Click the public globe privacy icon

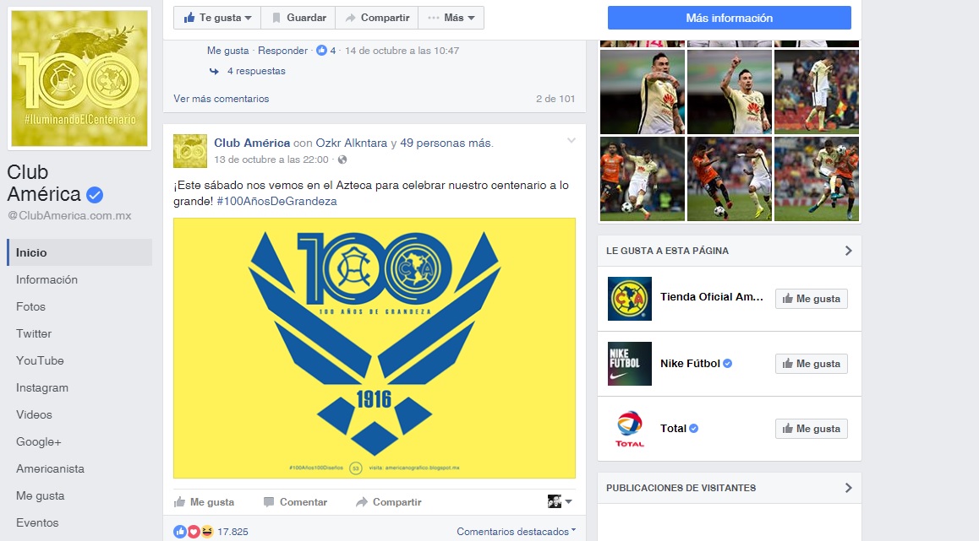[342, 160]
